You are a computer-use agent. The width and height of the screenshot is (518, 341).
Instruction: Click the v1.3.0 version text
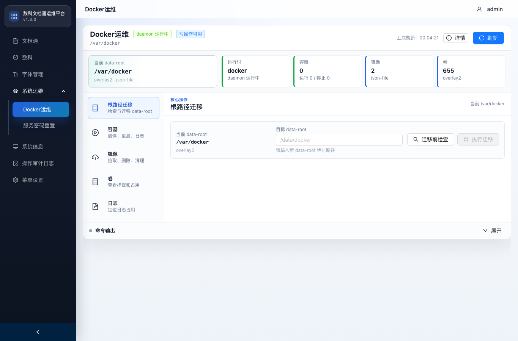pyautogui.click(x=30, y=19)
